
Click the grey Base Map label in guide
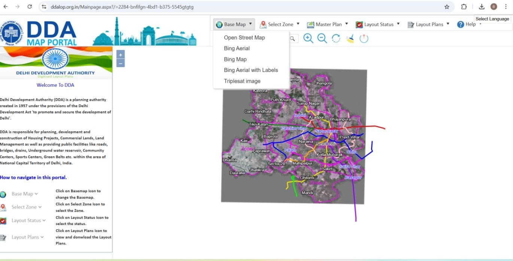click(25, 194)
